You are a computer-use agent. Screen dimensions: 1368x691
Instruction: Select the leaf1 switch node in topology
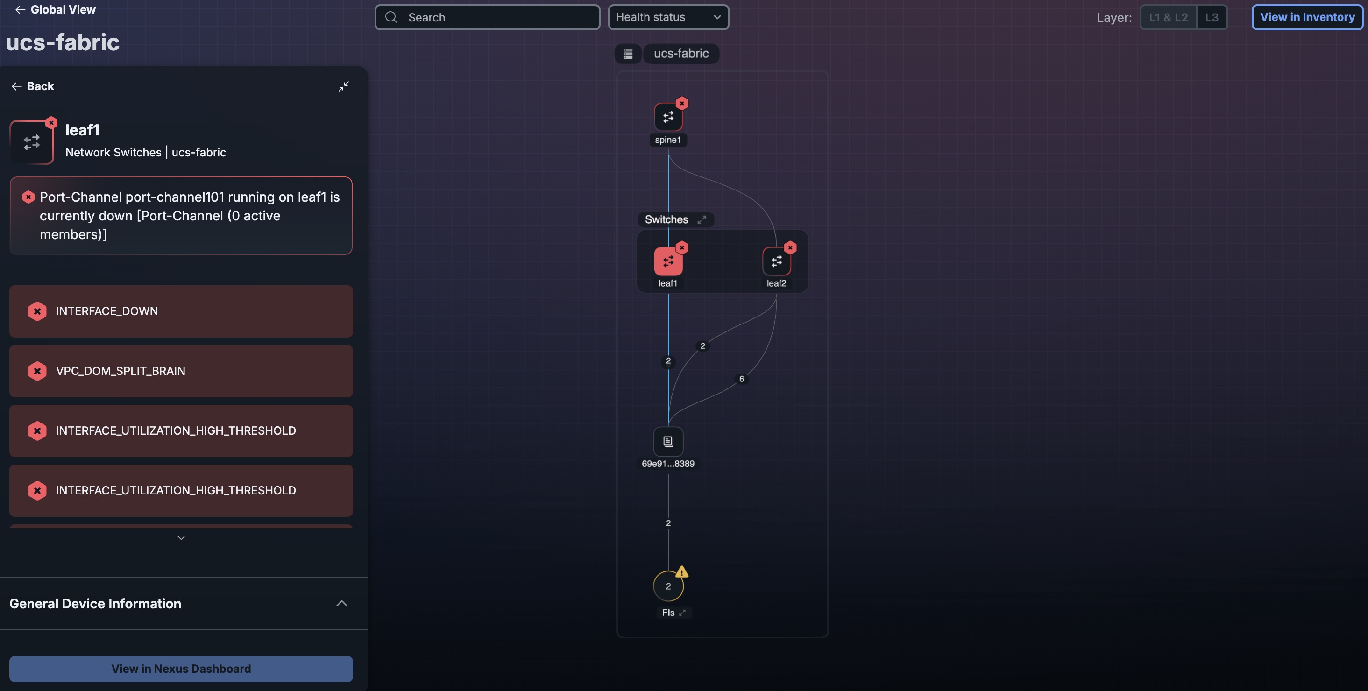pos(668,261)
